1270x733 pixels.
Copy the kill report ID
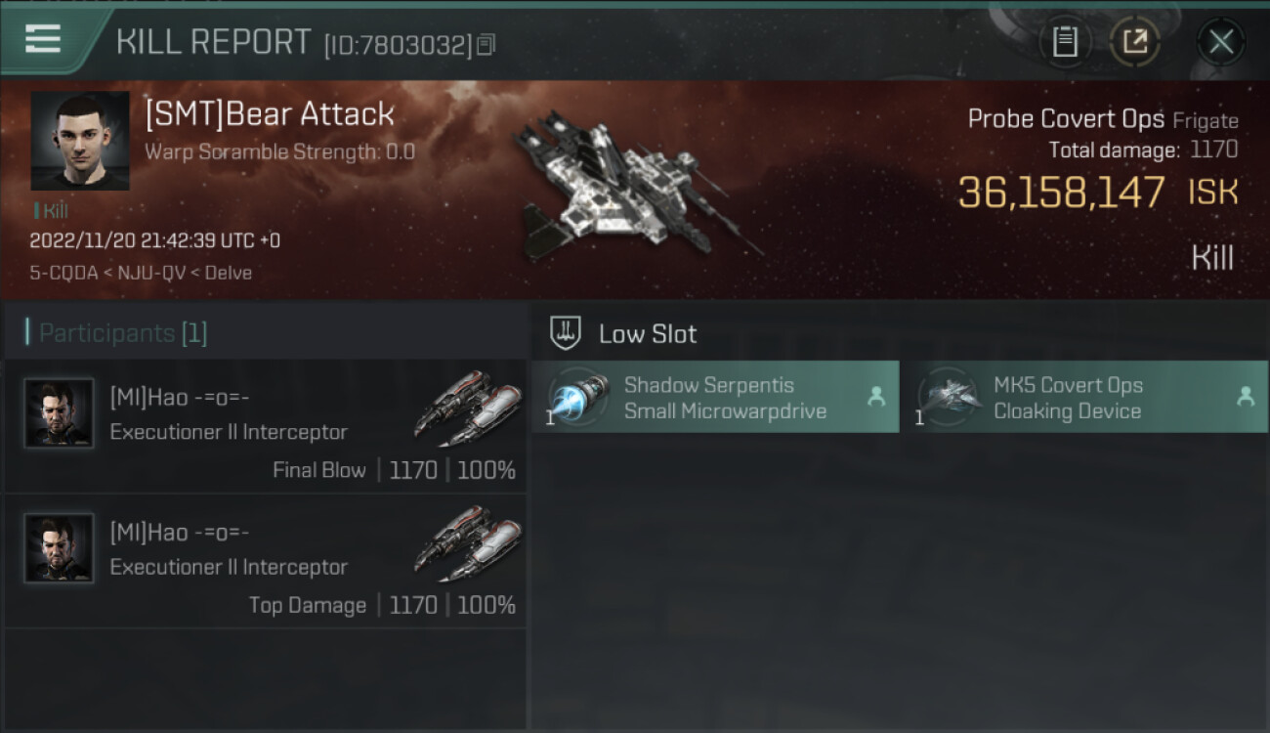486,44
